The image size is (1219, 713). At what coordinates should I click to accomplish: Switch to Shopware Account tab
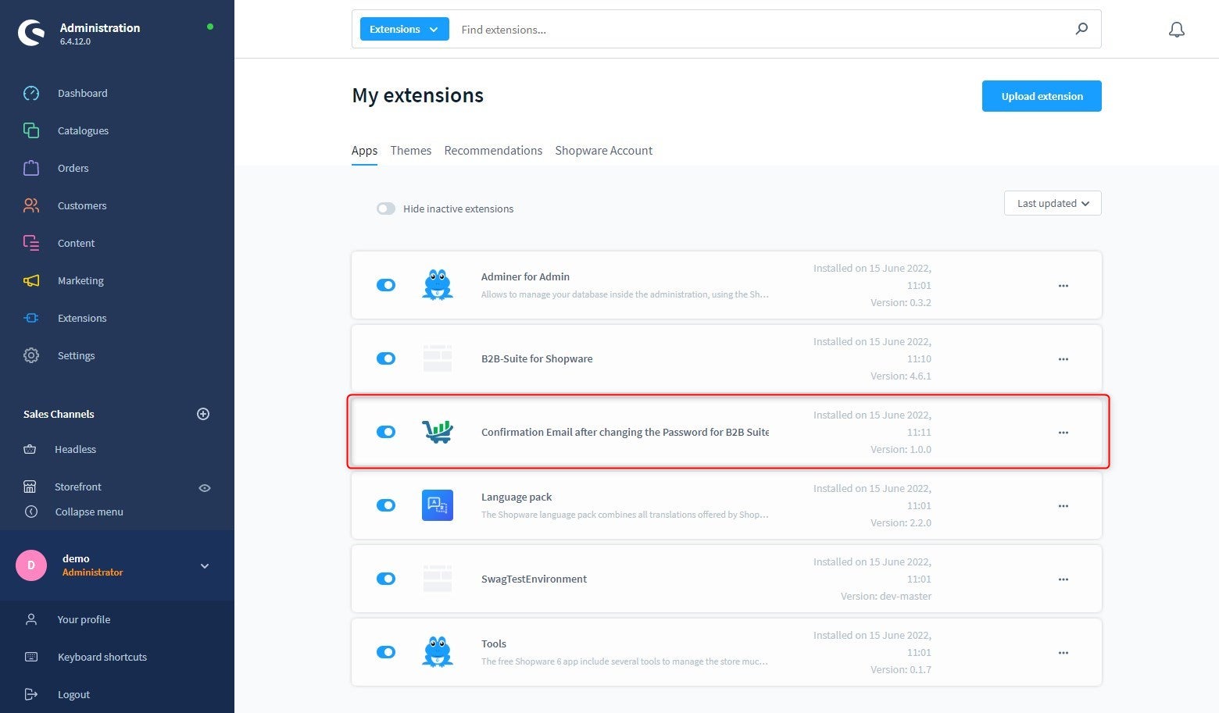(x=604, y=150)
